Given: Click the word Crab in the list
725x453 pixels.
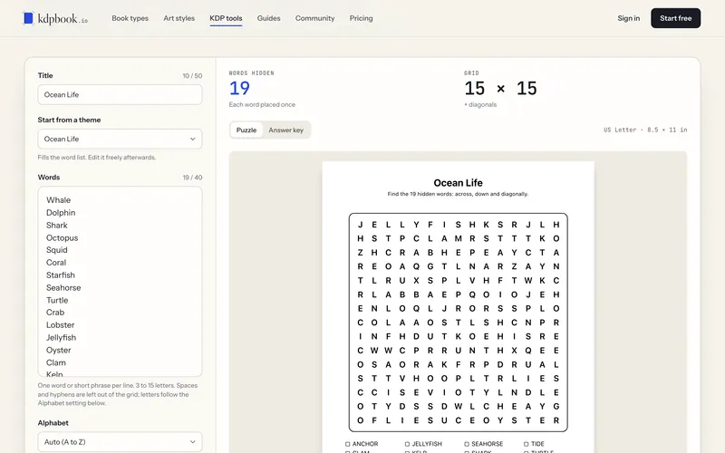Looking at the screenshot, I should [x=55, y=313].
